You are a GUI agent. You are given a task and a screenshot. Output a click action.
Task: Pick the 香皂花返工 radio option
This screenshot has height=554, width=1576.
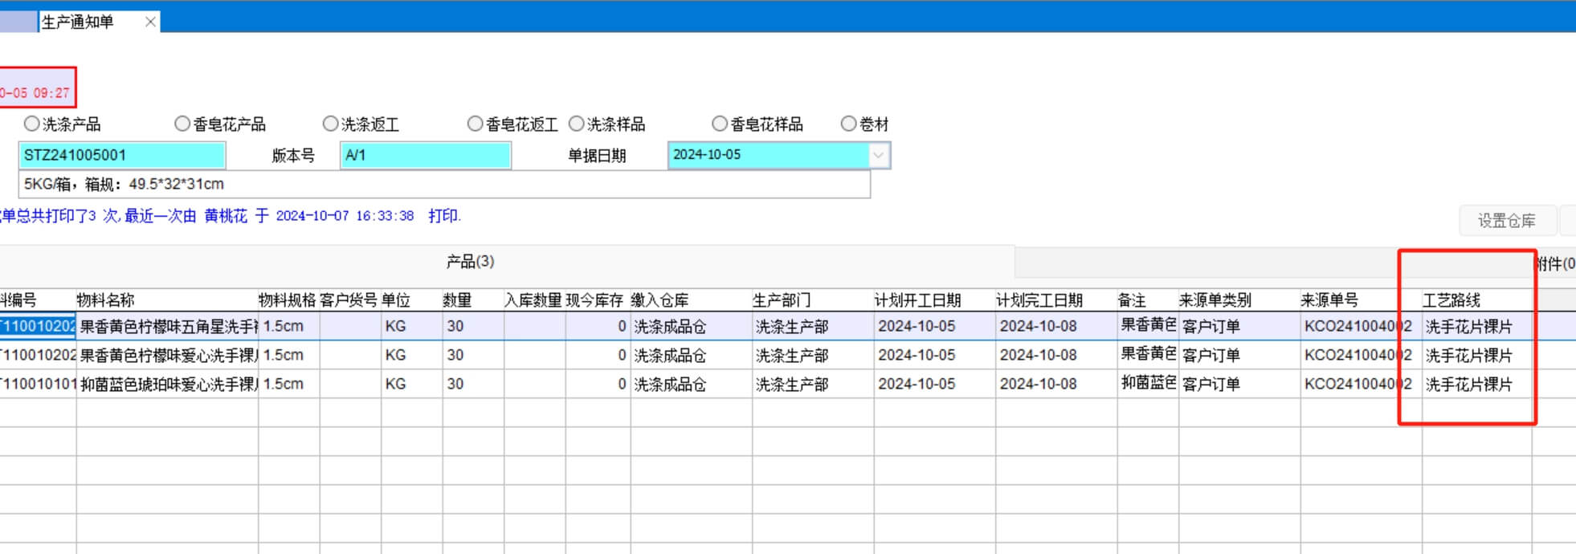tap(475, 124)
